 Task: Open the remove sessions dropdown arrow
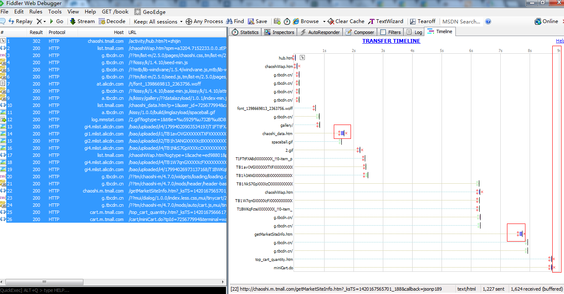point(44,21)
